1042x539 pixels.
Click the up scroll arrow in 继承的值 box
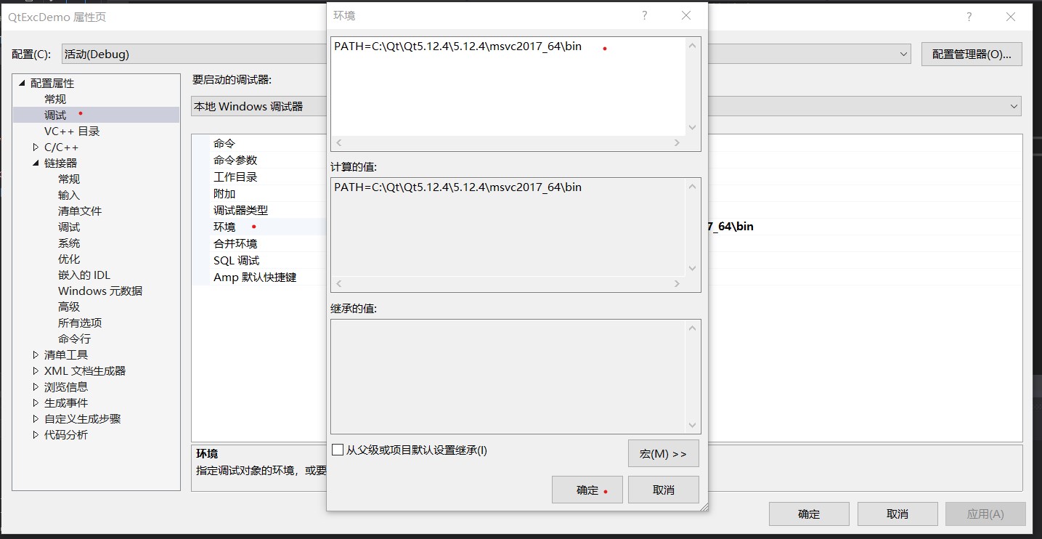[x=691, y=327]
